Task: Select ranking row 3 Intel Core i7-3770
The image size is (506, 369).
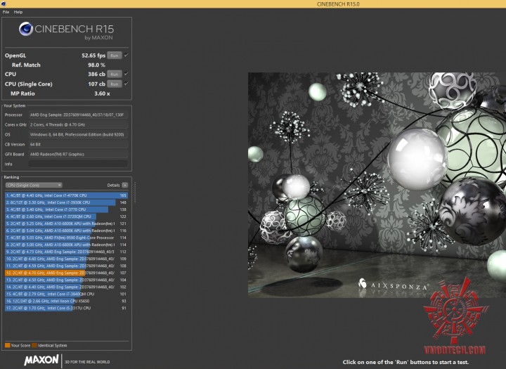Action: 66,209
